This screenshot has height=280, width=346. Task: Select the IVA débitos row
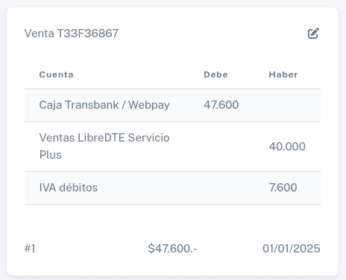172,188
